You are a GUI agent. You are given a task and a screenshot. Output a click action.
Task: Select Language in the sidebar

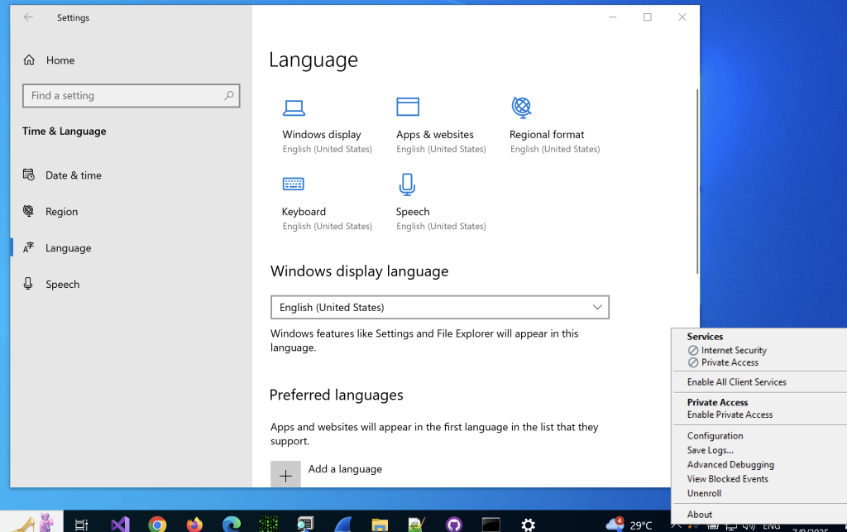(x=57, y=248)
